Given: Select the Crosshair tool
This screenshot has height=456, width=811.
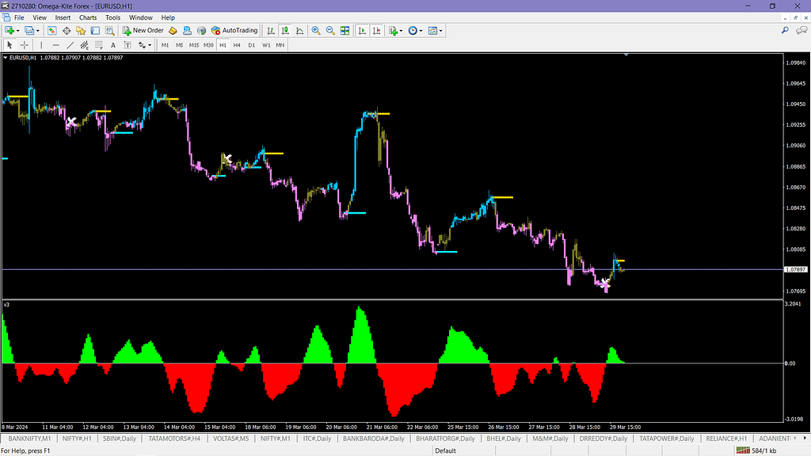Looking at the screenshot, I should point(25,45).
